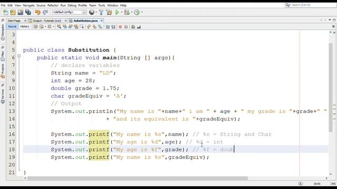Click the Find Selection magnifier icon
The image size is (337, 189).
(x=59, y=27)
